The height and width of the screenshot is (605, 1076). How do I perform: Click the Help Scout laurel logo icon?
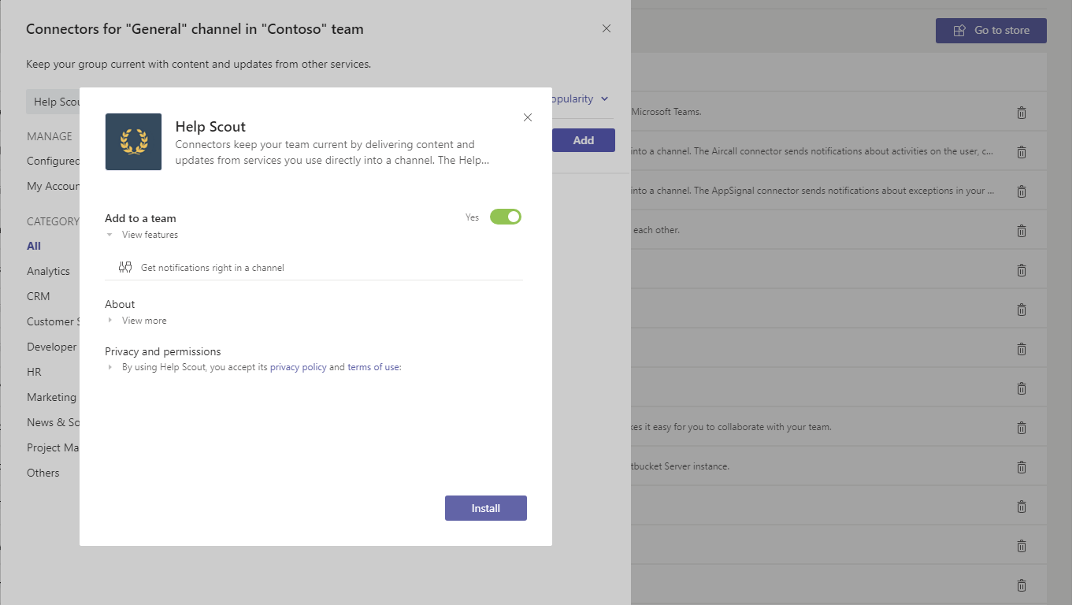[x=133, y=142]
